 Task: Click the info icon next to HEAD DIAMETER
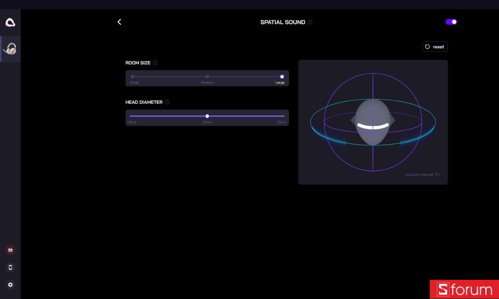click(167, 102)
